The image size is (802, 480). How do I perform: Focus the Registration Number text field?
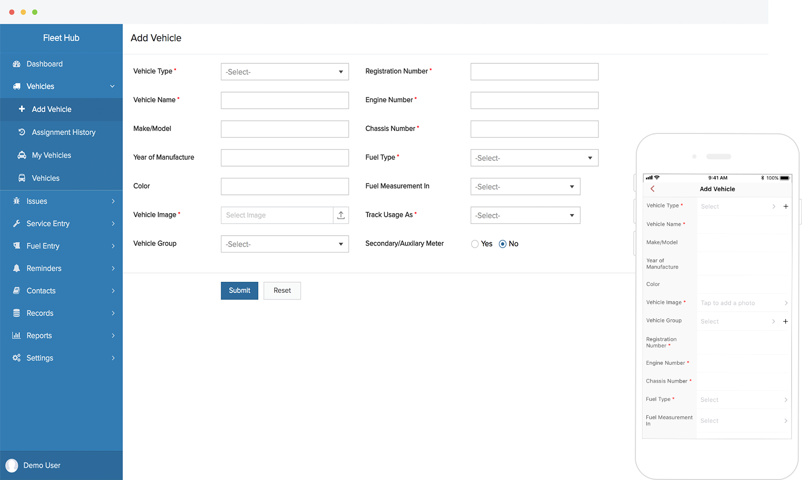point(534,72)
